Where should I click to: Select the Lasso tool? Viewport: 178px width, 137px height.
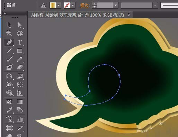click(x=20, y=33)
